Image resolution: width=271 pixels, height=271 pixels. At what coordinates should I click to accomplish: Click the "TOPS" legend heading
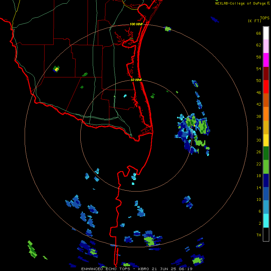265,18
